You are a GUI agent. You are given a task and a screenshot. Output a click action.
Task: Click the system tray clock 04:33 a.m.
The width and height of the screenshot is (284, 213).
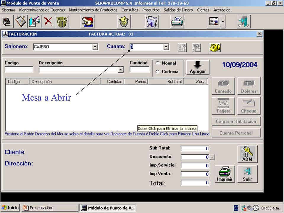pyautogui.click(x=271, y=208)
